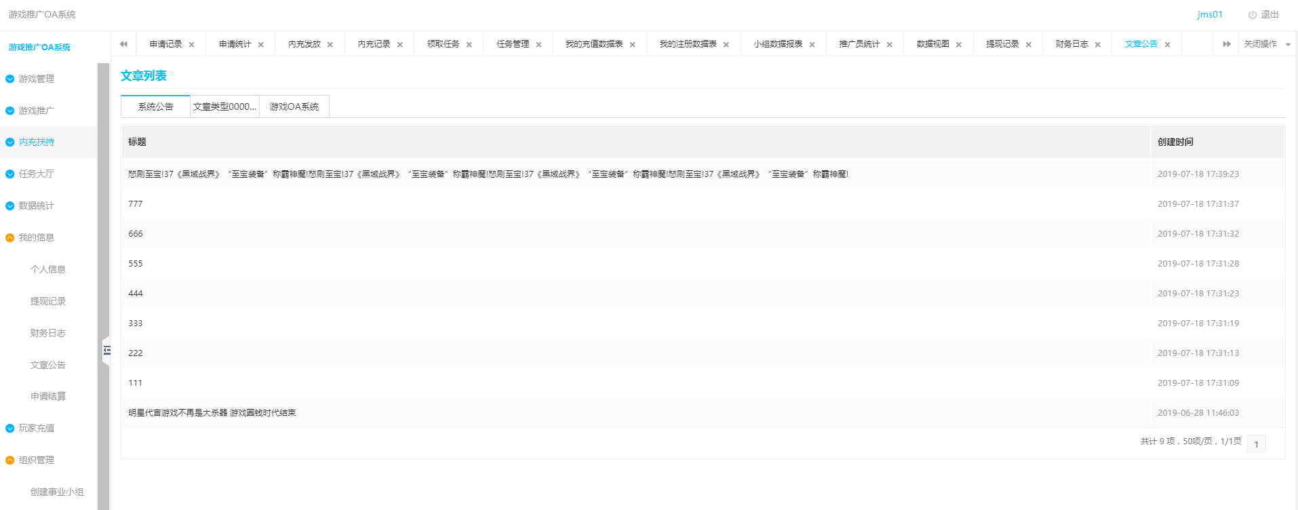Image resolution: width=1298 pixels, height=510 pixels.
Task: Select the 系统公告 article tab
Action: point(155,106)
